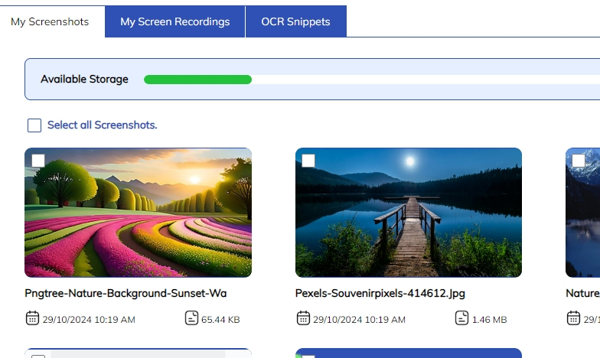Click the calendar icon under the Pngtree screenshot
600x358 pixels.
pyautogui.click(x=32, y=318)
